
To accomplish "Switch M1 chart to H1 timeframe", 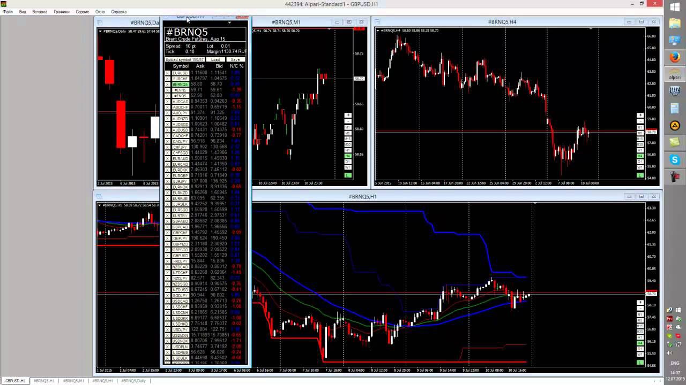I will (x=348, y=150).
